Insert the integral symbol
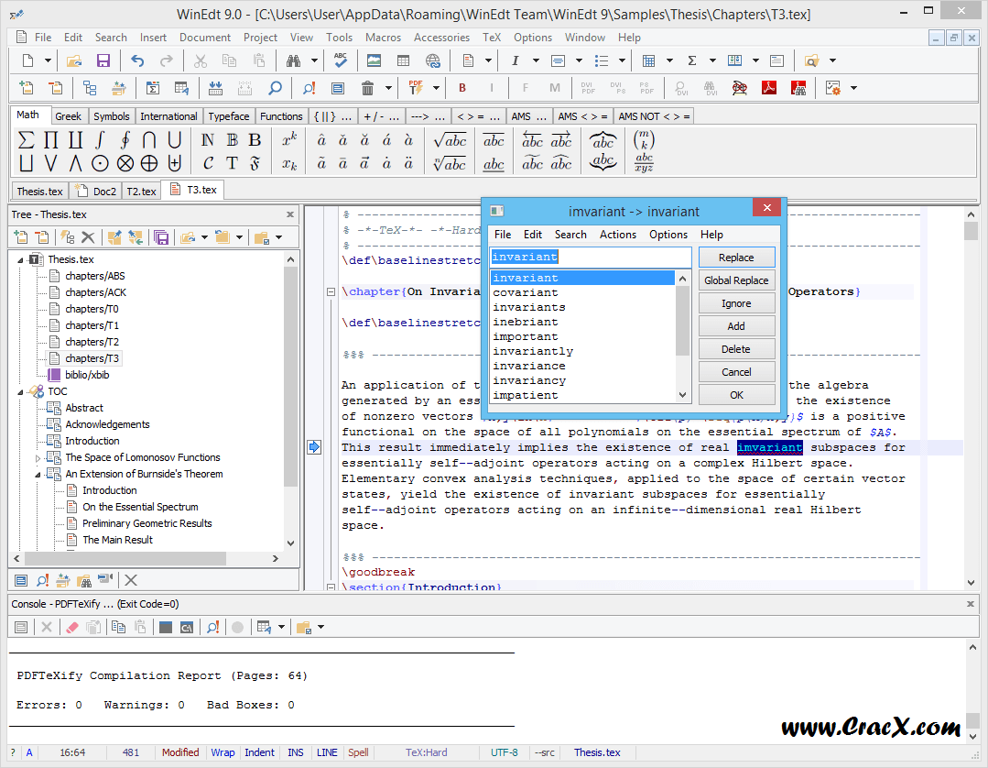The width and height of the screenshot is (988, 768). [100, 140]
